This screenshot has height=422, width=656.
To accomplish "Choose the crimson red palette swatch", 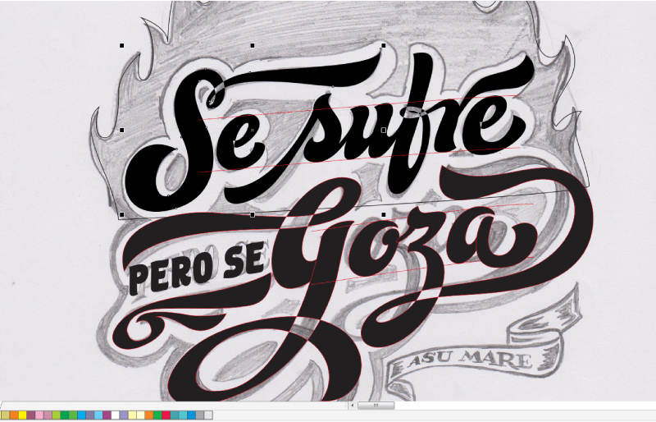I will click(166, 415).
